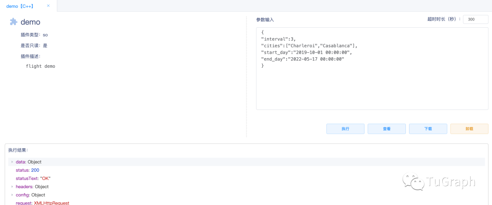This screenshot has width=492, height=205.
Task: Select the statusText "OK" row
Action: pyautogui.click(x=33, y=178)
